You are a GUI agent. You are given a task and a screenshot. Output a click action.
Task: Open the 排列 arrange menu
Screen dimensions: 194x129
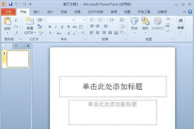[x=145, y=25]
